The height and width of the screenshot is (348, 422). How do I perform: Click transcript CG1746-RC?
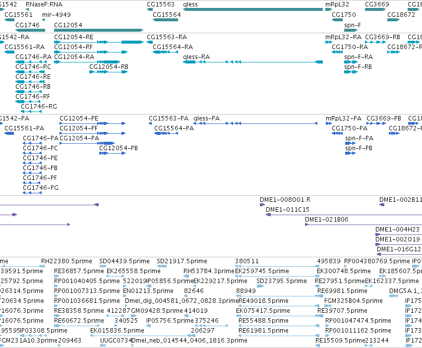[x=30, y=72]
